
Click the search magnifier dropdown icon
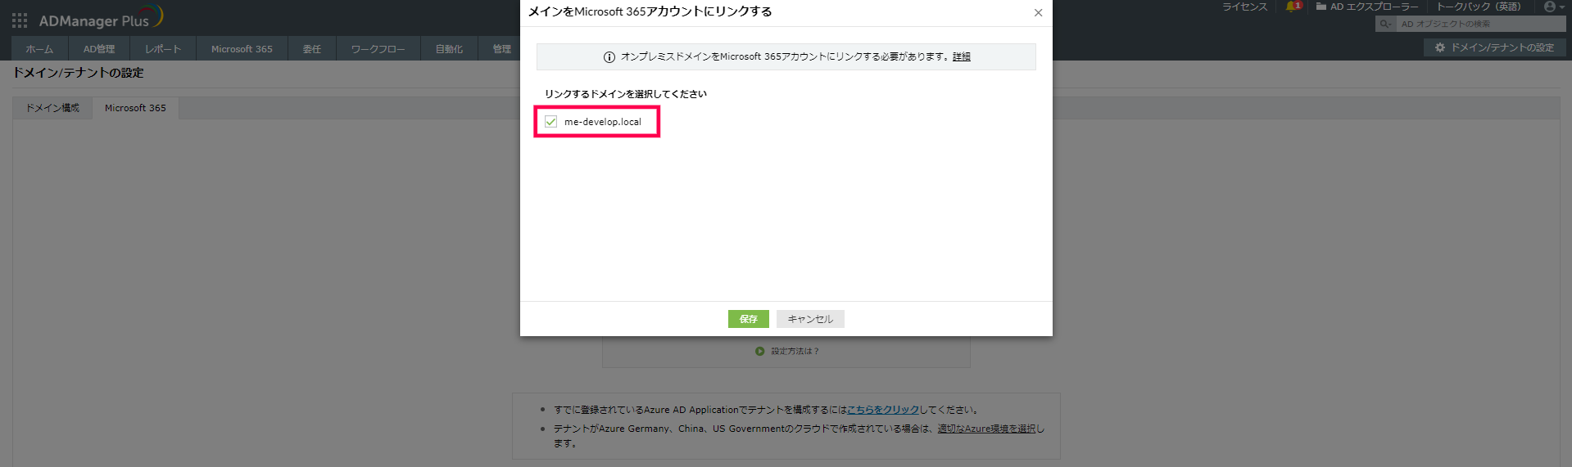click(x=1385, y=24)
